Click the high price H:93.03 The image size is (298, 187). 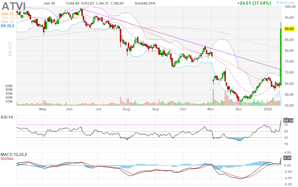[x=88, y=3]
